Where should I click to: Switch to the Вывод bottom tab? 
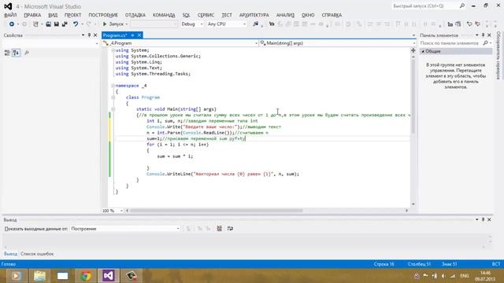tap(10, 254)
